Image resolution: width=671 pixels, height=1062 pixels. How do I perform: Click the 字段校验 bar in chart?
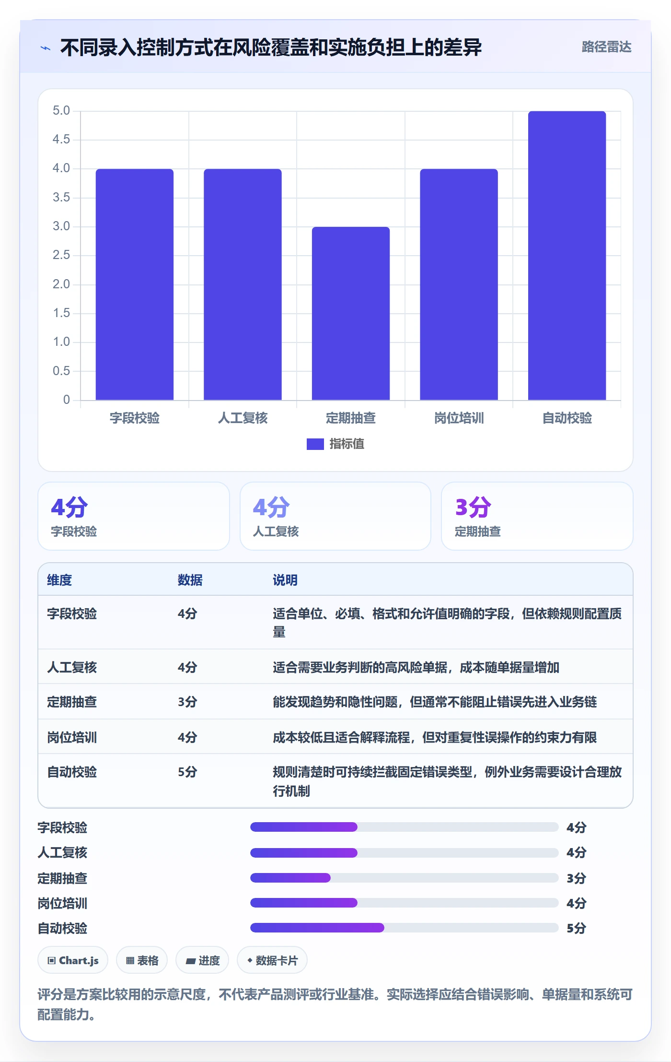[x=134, y=284]
